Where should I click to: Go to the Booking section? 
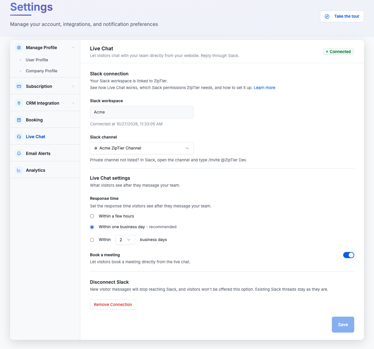(x=45, y=120)
